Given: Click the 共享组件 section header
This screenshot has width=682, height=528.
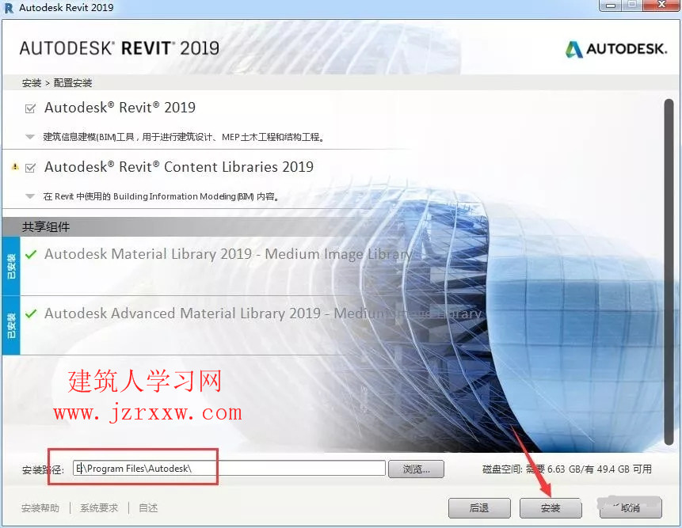Looking at the screenshot, I should coord(46,227).
